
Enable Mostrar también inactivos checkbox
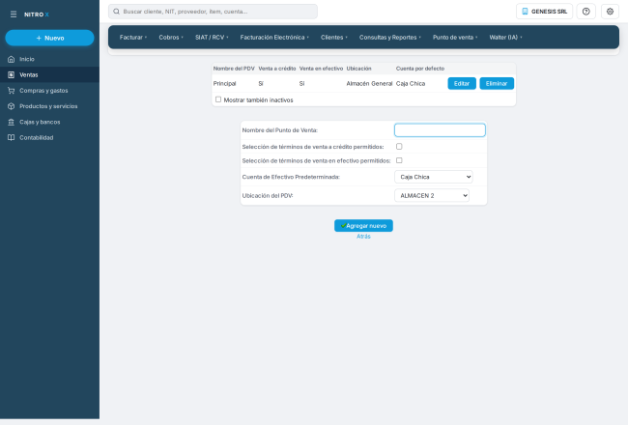(218, 99)
